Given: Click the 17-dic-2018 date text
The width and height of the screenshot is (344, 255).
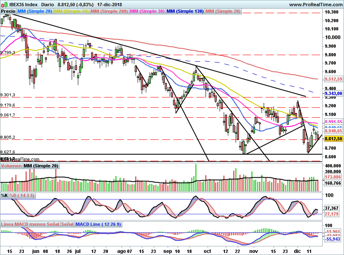Looking at the screenshot, I should pyautogui.click(x=110, y=5).
